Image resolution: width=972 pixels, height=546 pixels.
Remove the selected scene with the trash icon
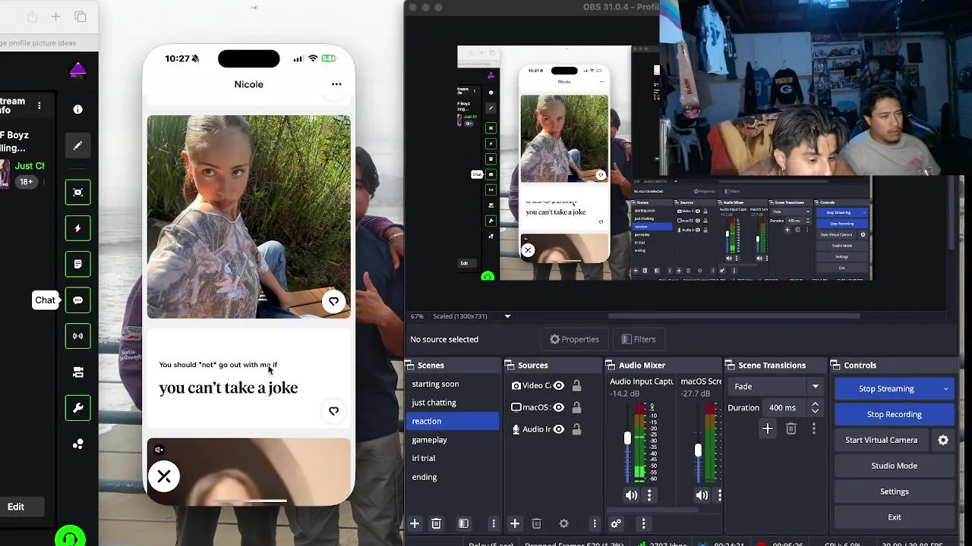(x=436, y=523)
